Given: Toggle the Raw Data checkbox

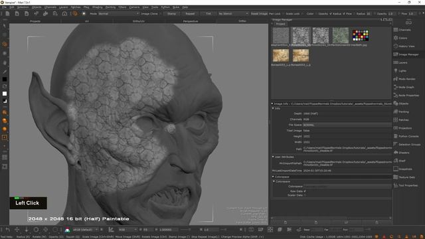Looking at the screenshot, I should click(305, 191).
